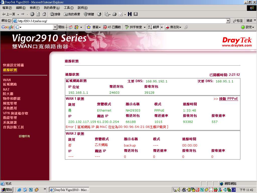Open the Favorites (我的最愛) menu
The width and height of the screenshot is (257, 193).
pyautogui.click(x=52, y=8)
